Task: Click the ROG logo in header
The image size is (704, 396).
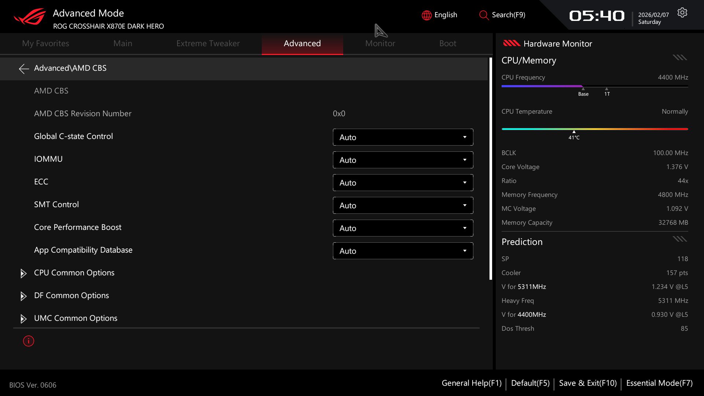Action: coord(30,17)
